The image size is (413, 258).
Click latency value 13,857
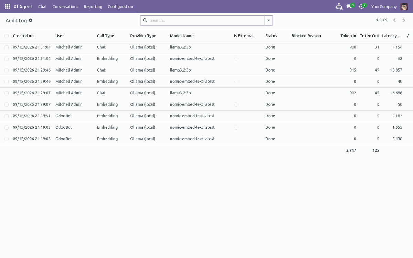[396, 70]
